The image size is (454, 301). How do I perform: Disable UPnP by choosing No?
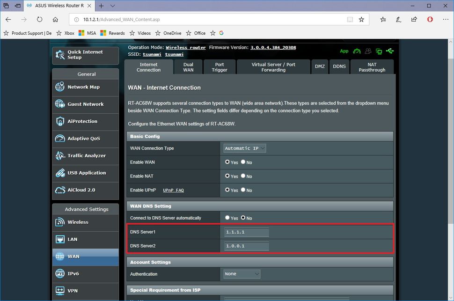(x=243, y=190)
